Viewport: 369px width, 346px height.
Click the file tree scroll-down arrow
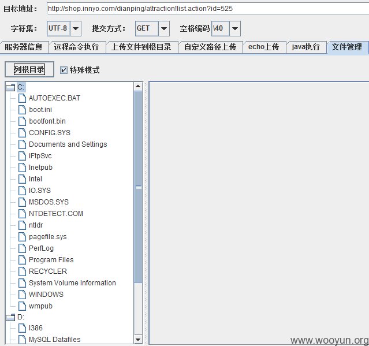click(x=138, y=340)
